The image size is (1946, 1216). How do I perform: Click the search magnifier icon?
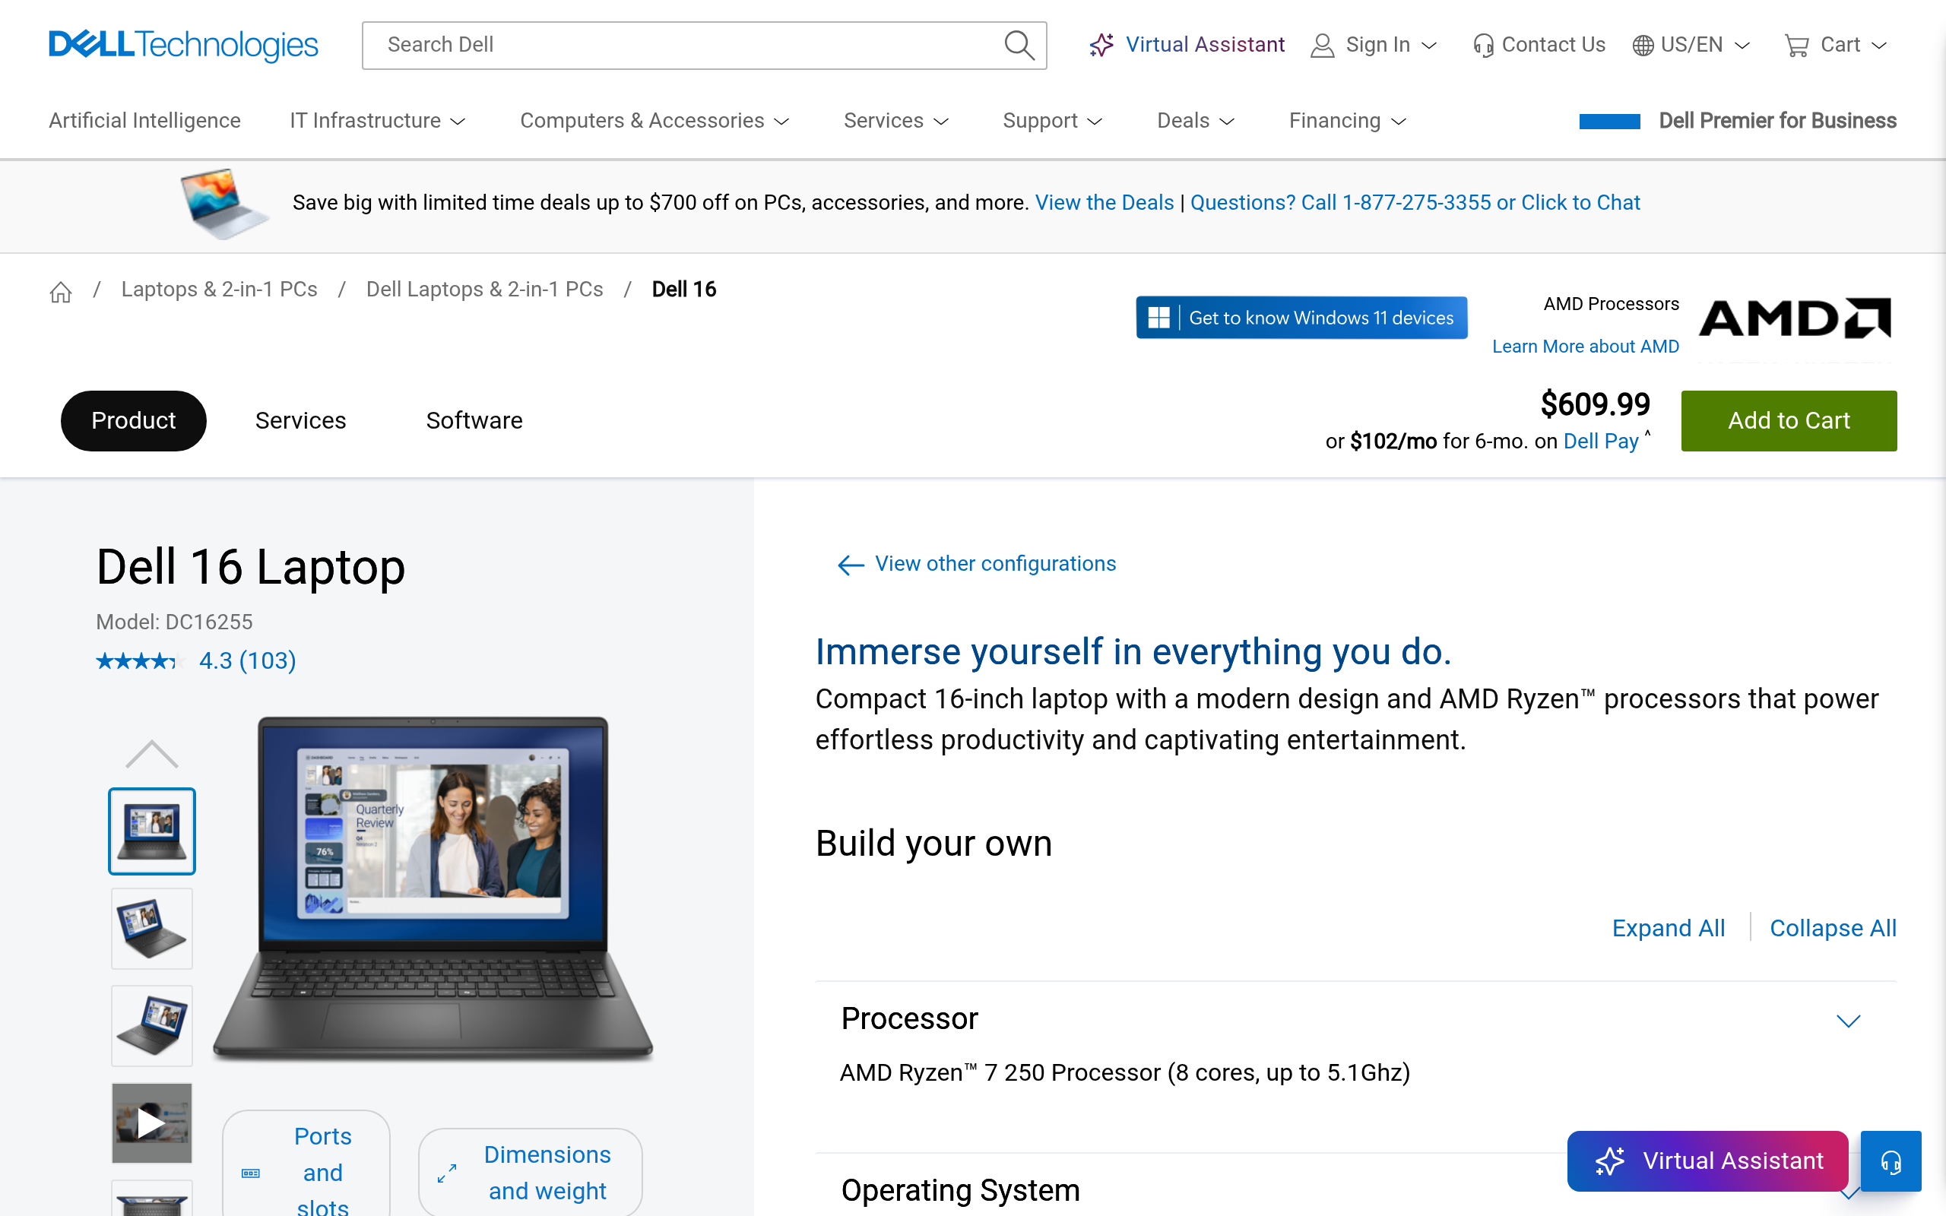tap(1019, 45)
